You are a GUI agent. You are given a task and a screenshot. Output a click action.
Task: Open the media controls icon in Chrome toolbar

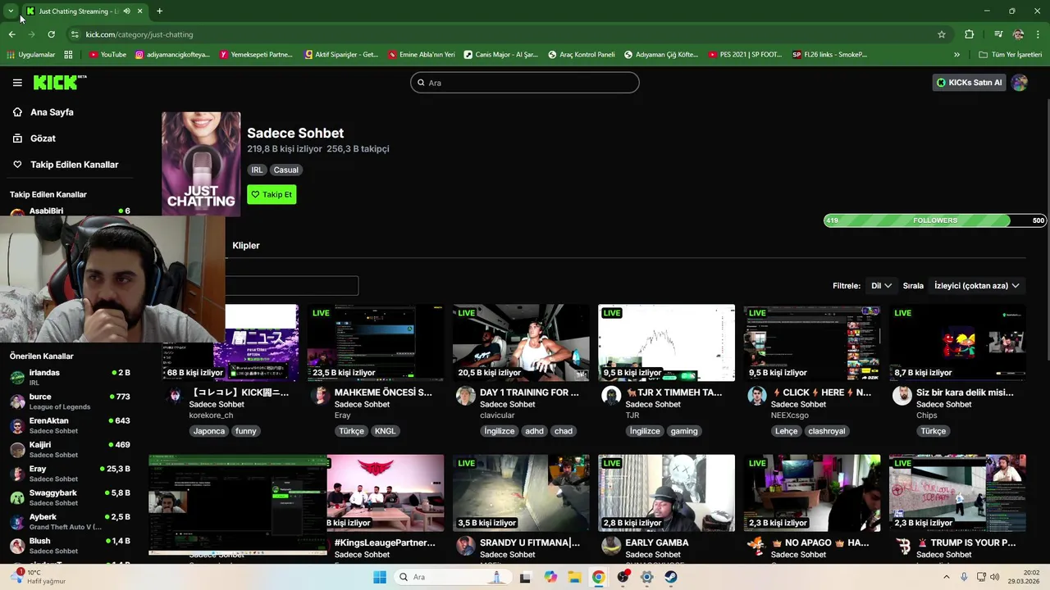click(998, 34)
